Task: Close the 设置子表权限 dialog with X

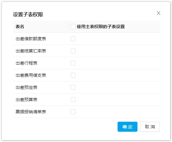Action: 159,13
